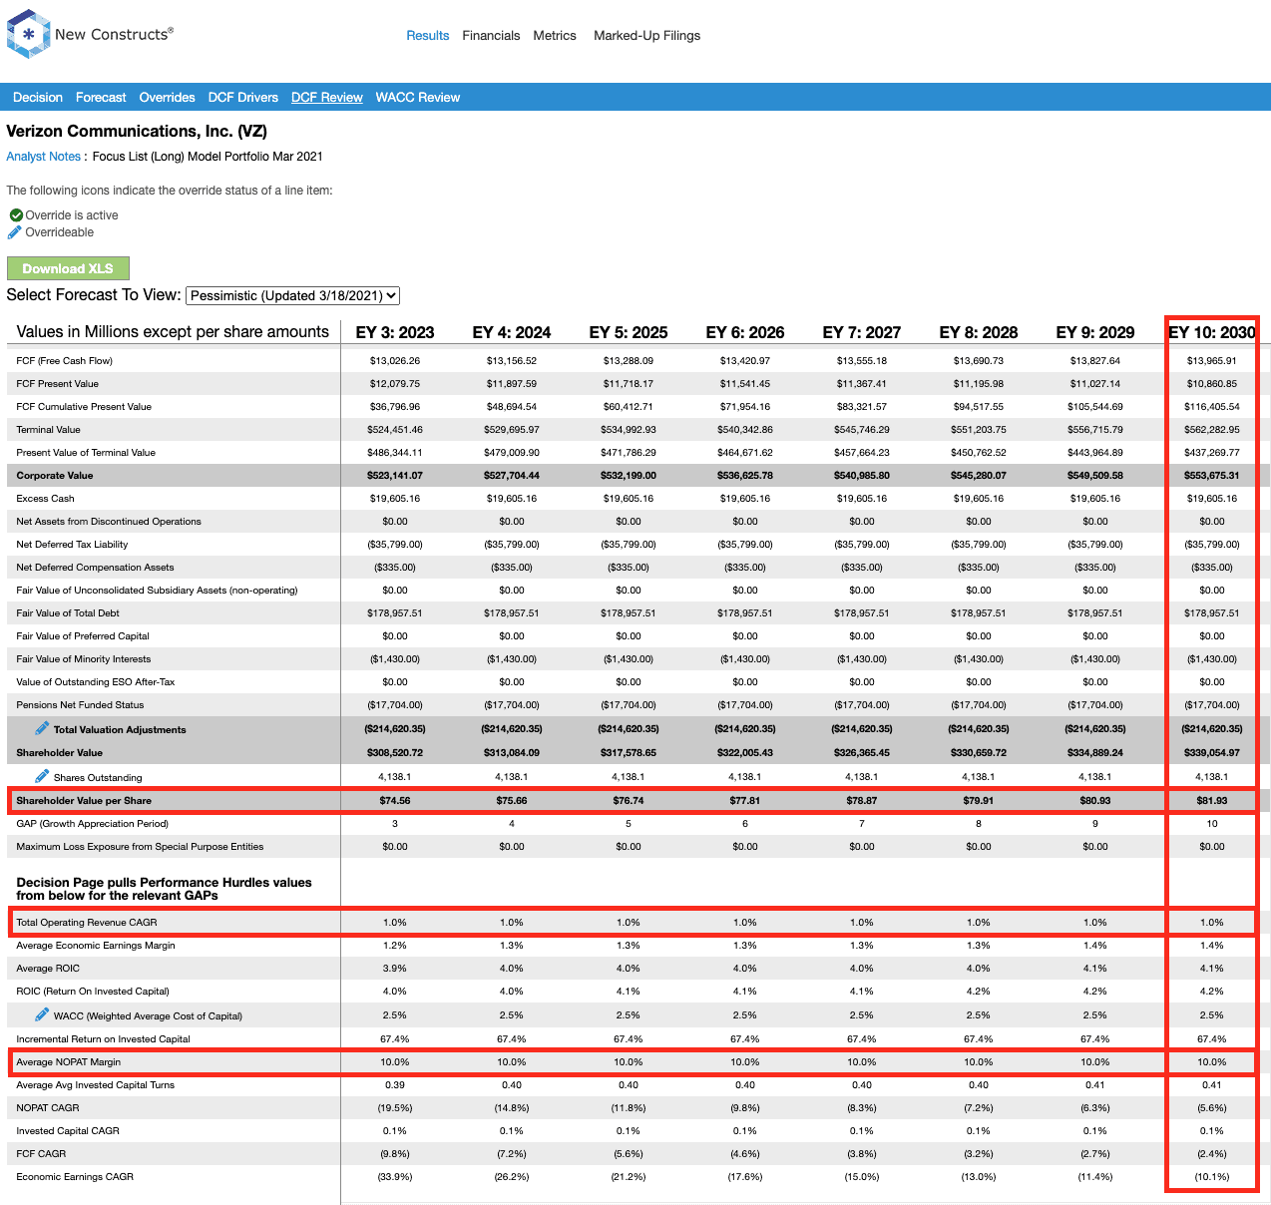1271x1205 pixels.
Task: Click 'Maximum Loss Exposure from Special Purpose Entities'
Action: [x=141, y=847]
